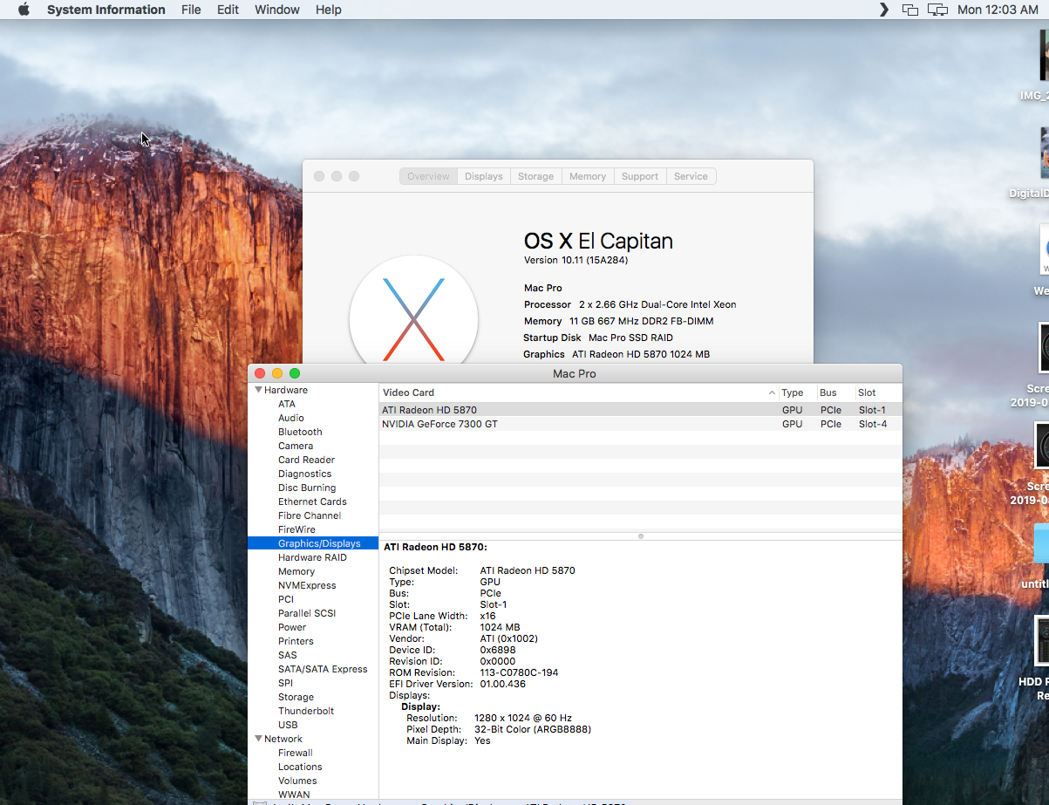Open the Edit menu

[228, 10]
